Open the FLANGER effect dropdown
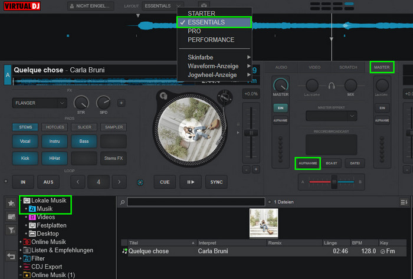 (x=40, y=103)
